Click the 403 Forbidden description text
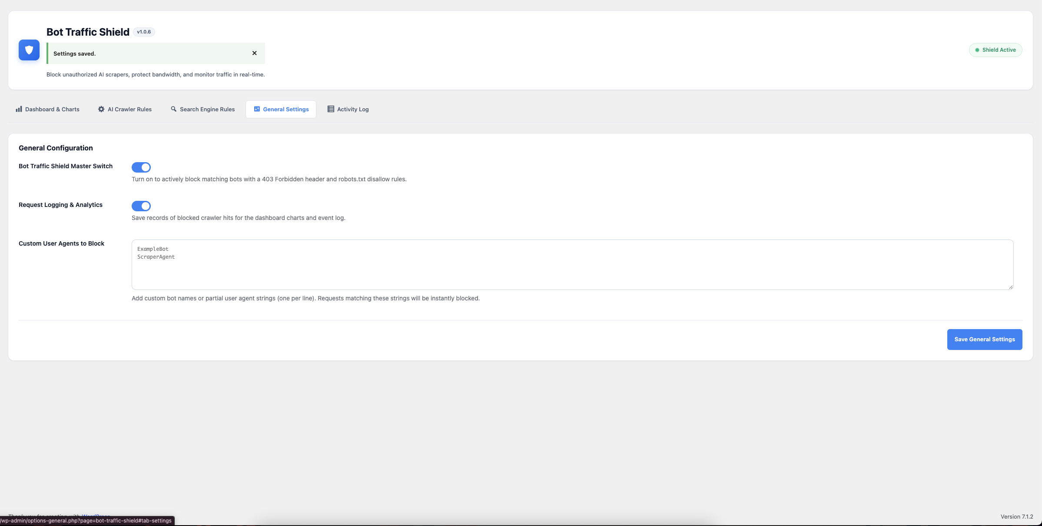 coord(269,179)
